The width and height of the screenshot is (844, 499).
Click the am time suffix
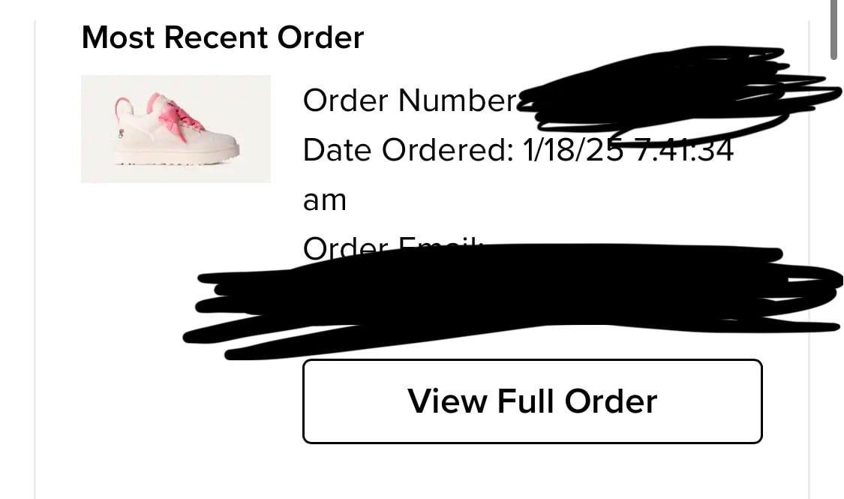[325, 200]
